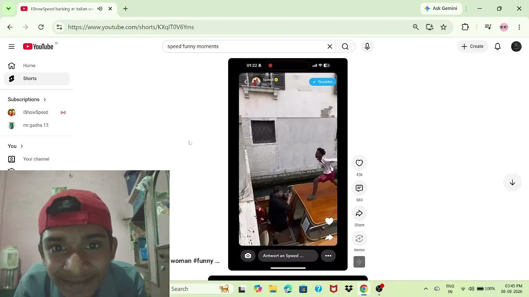Image resolution: width=529 pixels, height=297 pixels.
Task: Open OBS Studio from the taskbar
Action: 379,289
